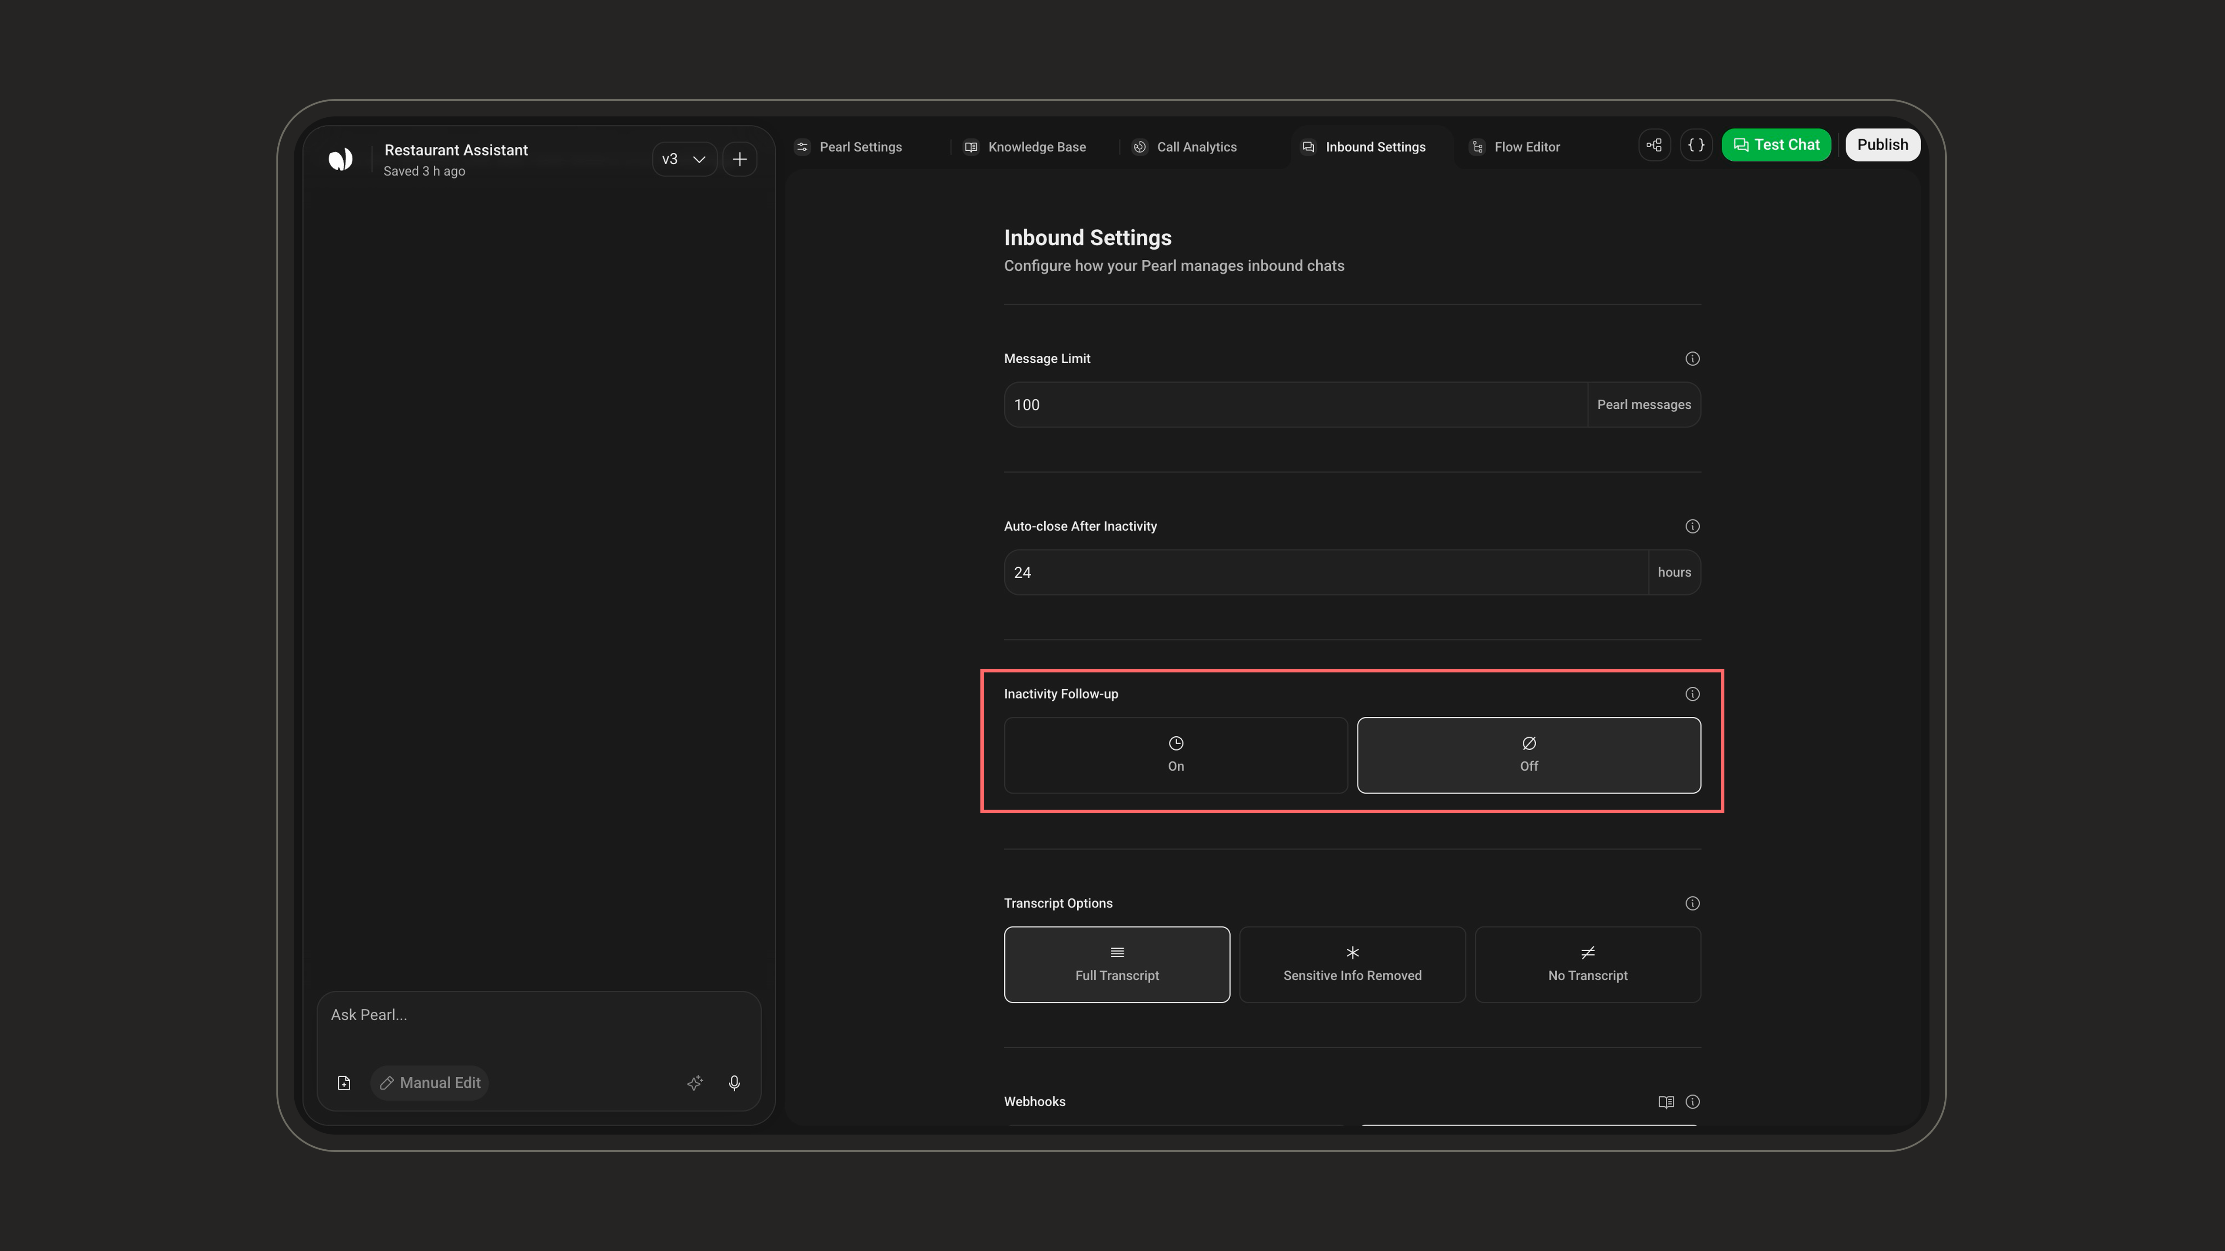Click the plus button beside version selector
Screen dimensions: 2225x1251
pos(740,160)
